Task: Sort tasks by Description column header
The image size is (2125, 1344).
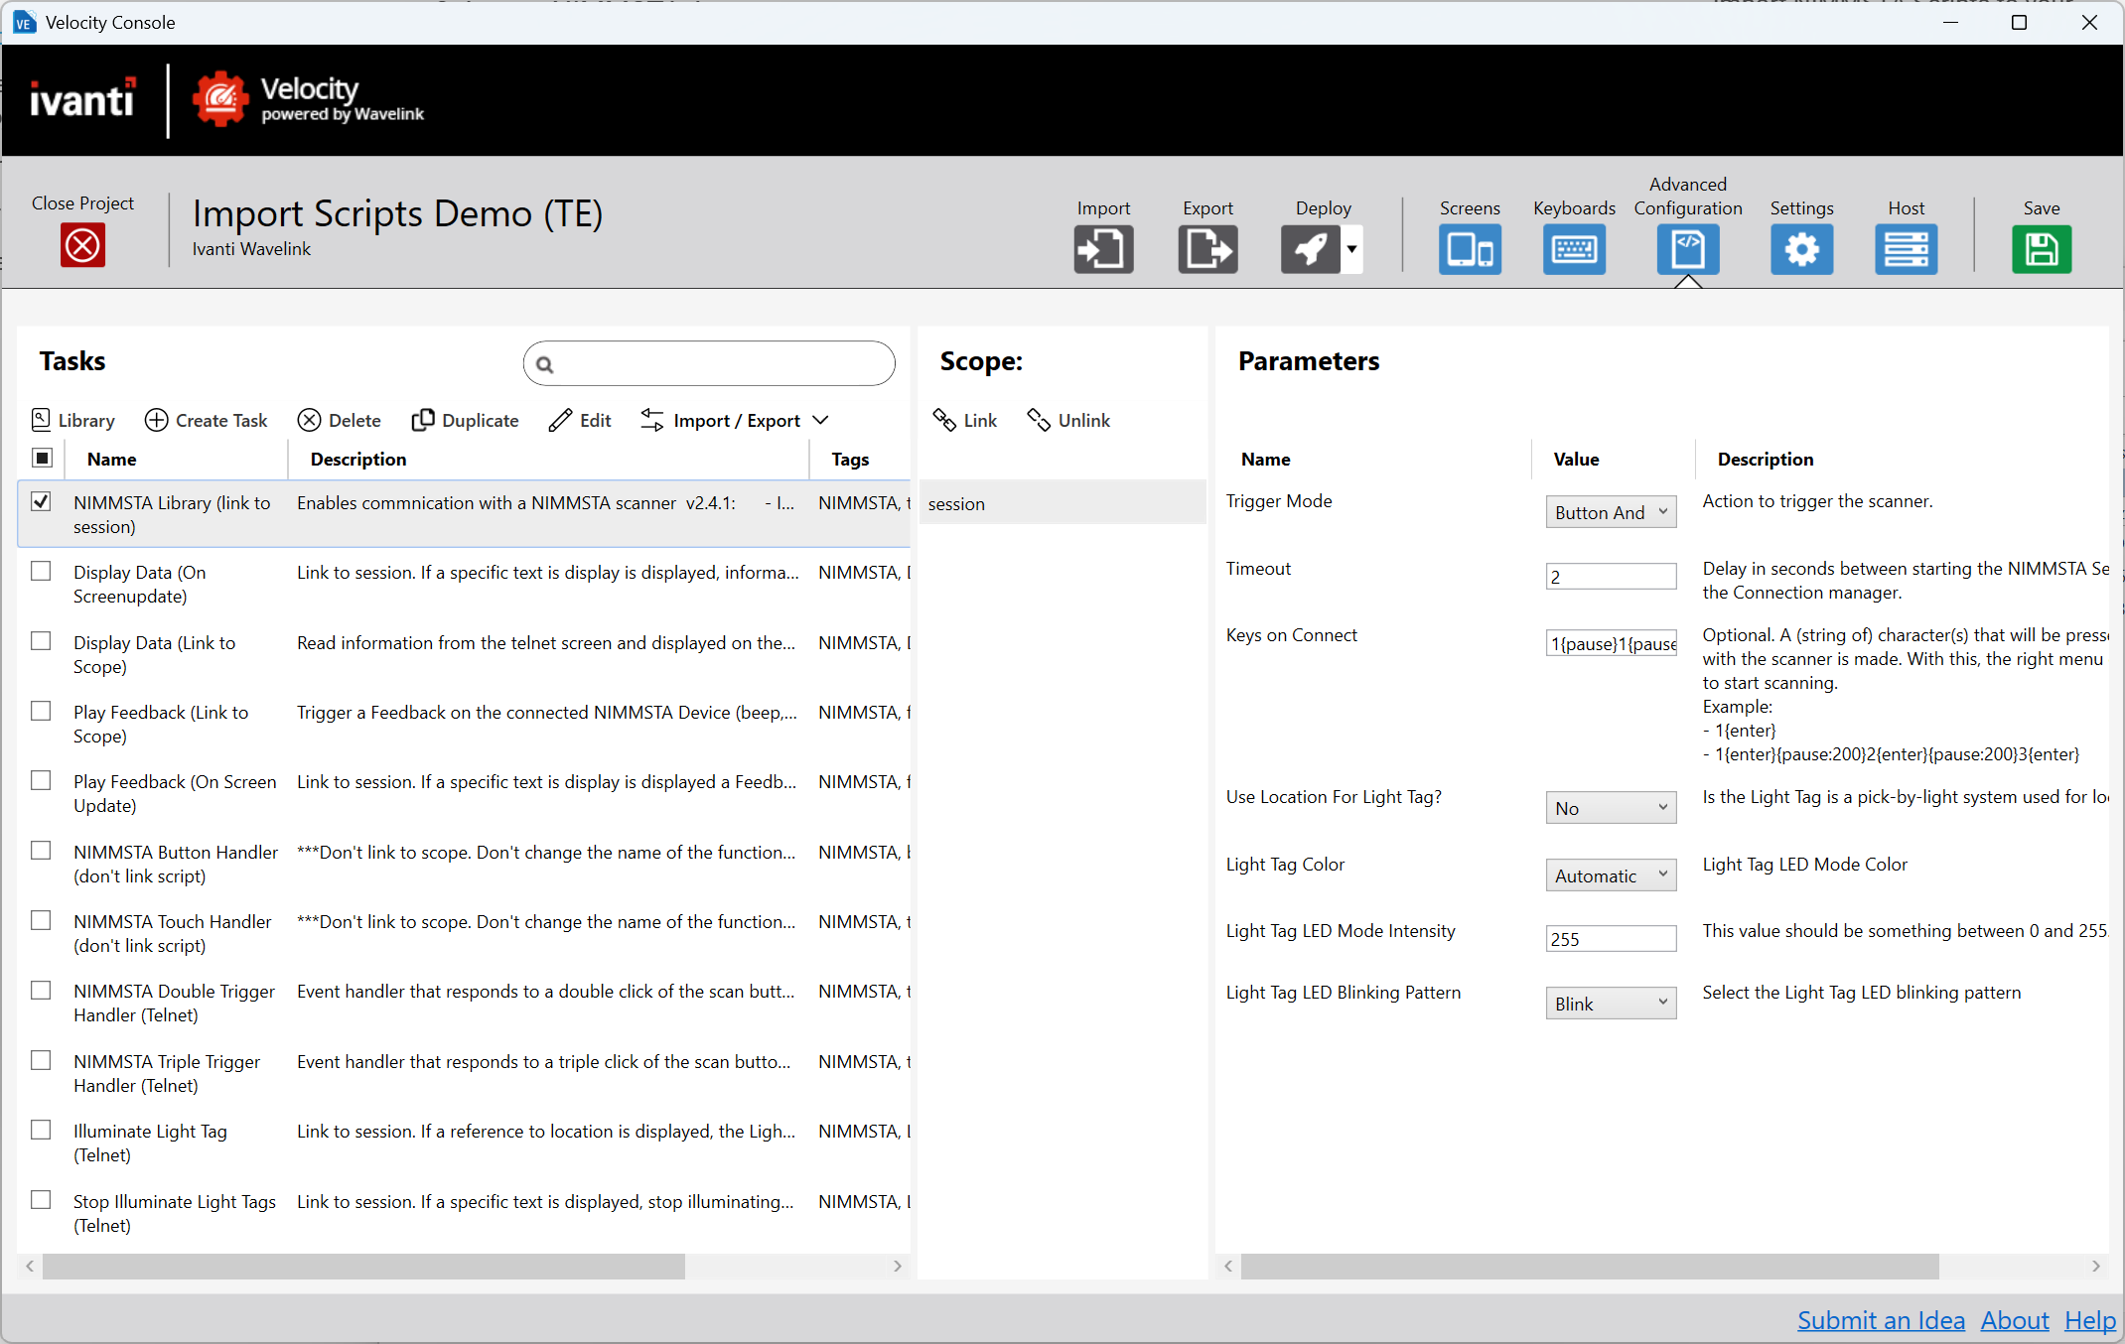Action: point(358,459)
